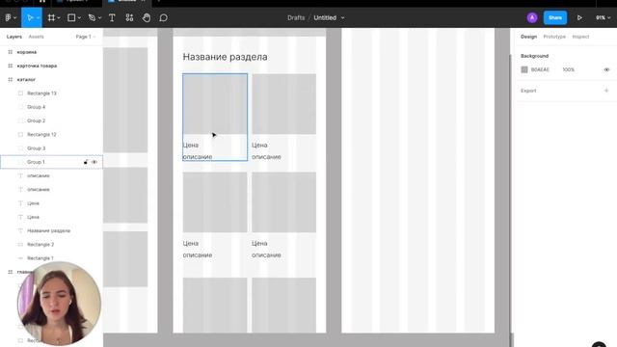This screenshot has height=347, width=617.
Task: Select the Text tool
Action: click(112, 17)
